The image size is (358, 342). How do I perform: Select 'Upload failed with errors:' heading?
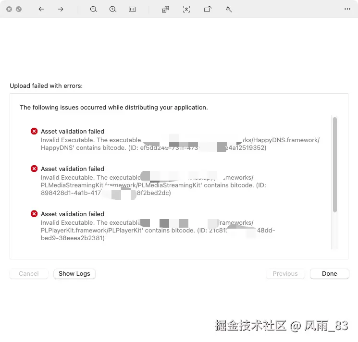[x=46, y=86]
